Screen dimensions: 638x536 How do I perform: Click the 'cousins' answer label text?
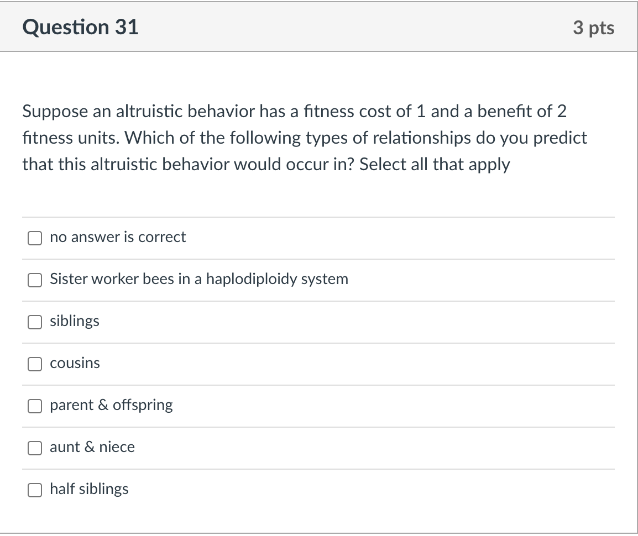click(x=75, y=363)
